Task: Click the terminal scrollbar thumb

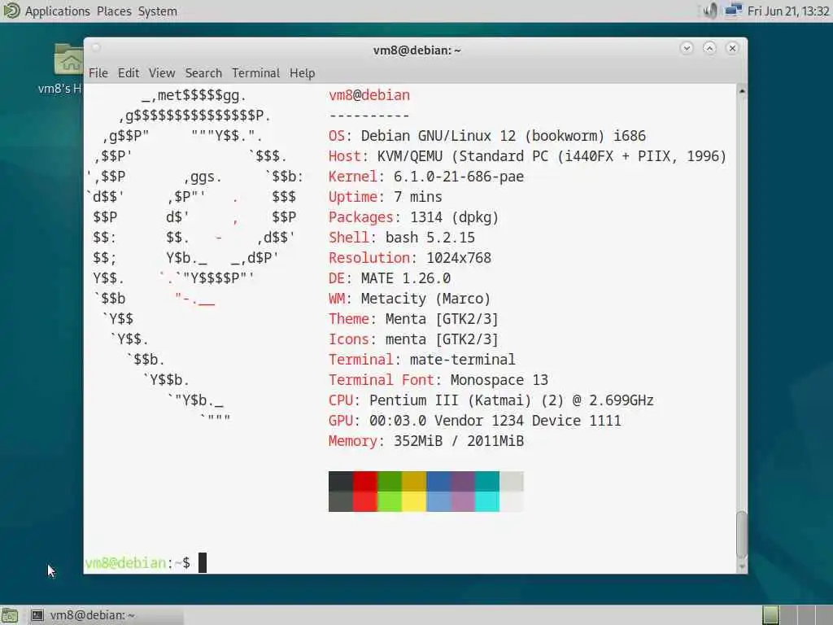Action: 742,534
